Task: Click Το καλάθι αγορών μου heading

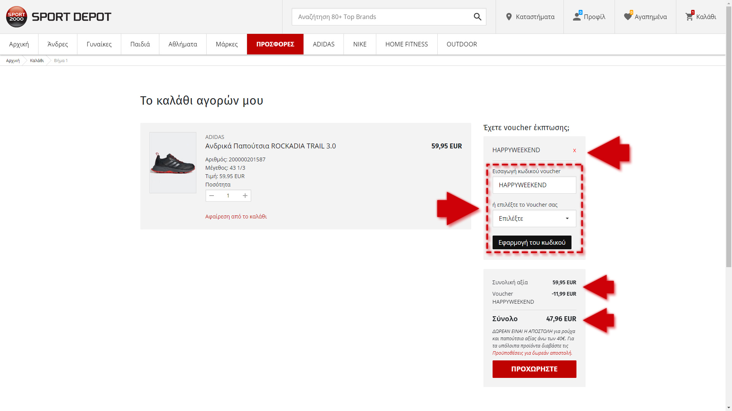Action: click(202, 100)
